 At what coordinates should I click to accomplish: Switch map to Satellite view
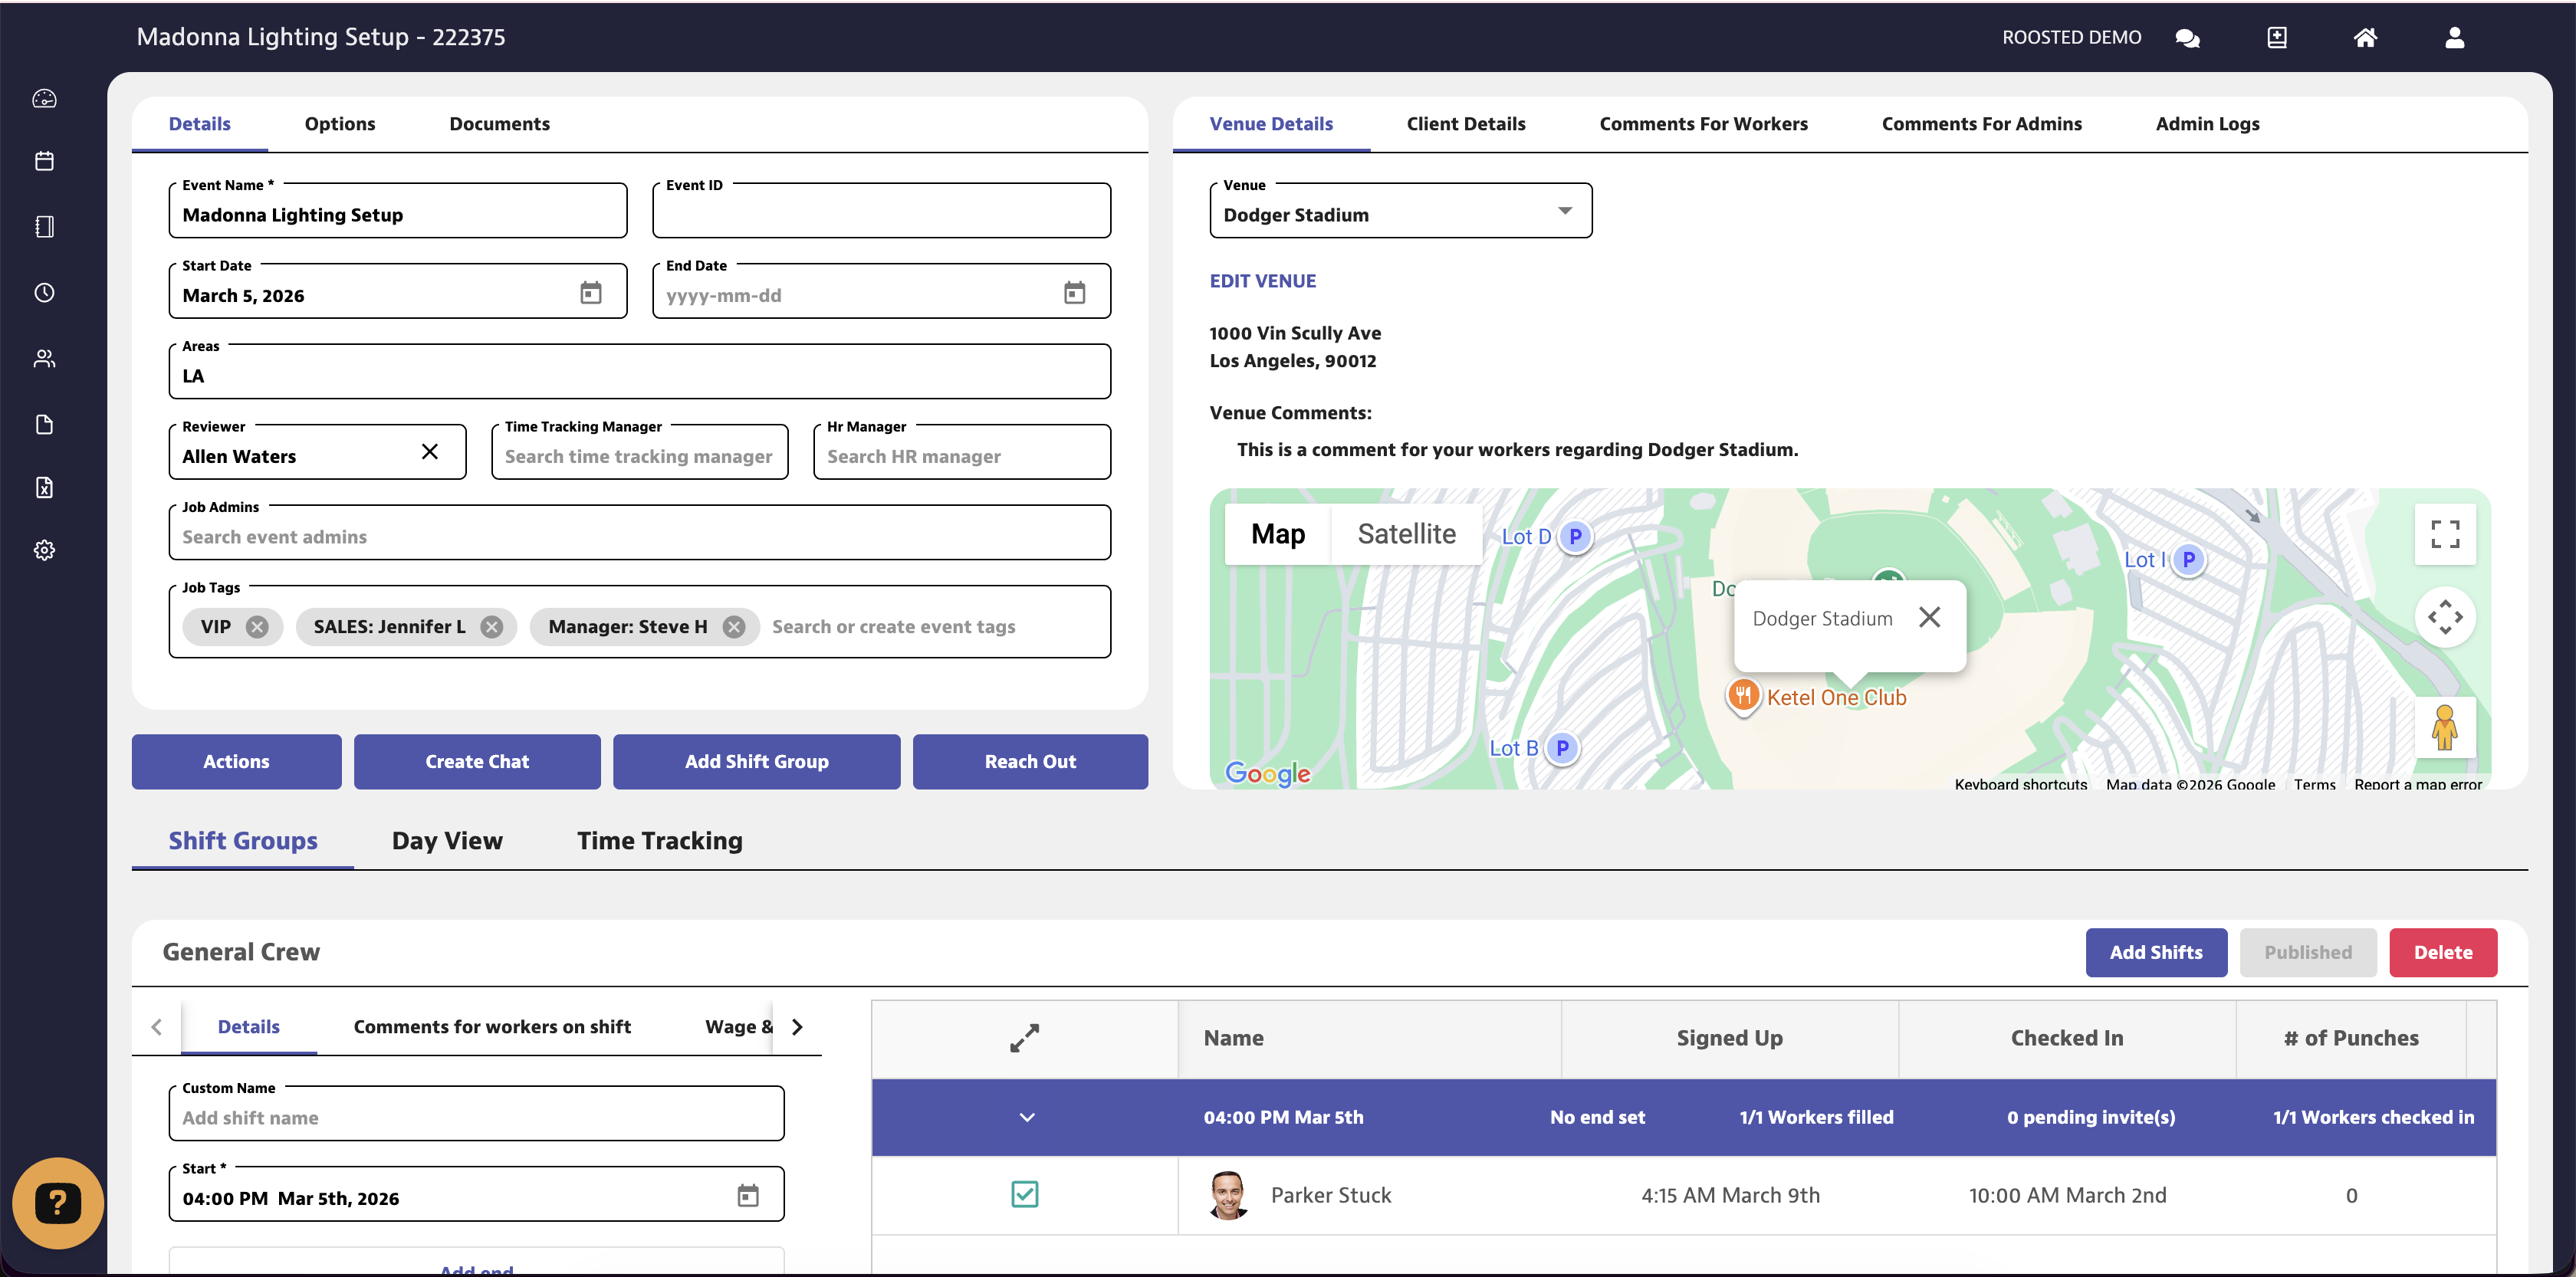tap(1406, 534)
